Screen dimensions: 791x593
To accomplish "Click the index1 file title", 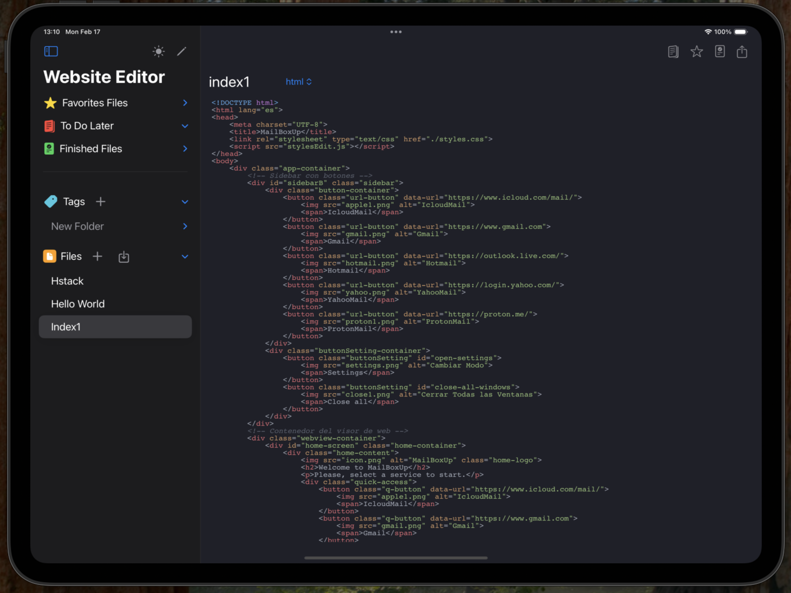I will coord(229,82).
